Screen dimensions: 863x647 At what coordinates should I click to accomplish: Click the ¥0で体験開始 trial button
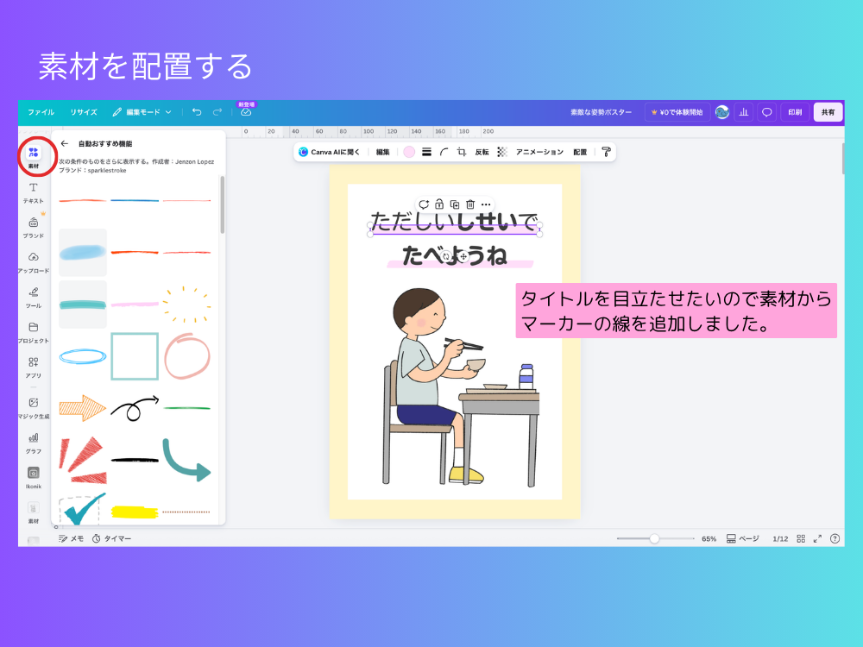677,112
